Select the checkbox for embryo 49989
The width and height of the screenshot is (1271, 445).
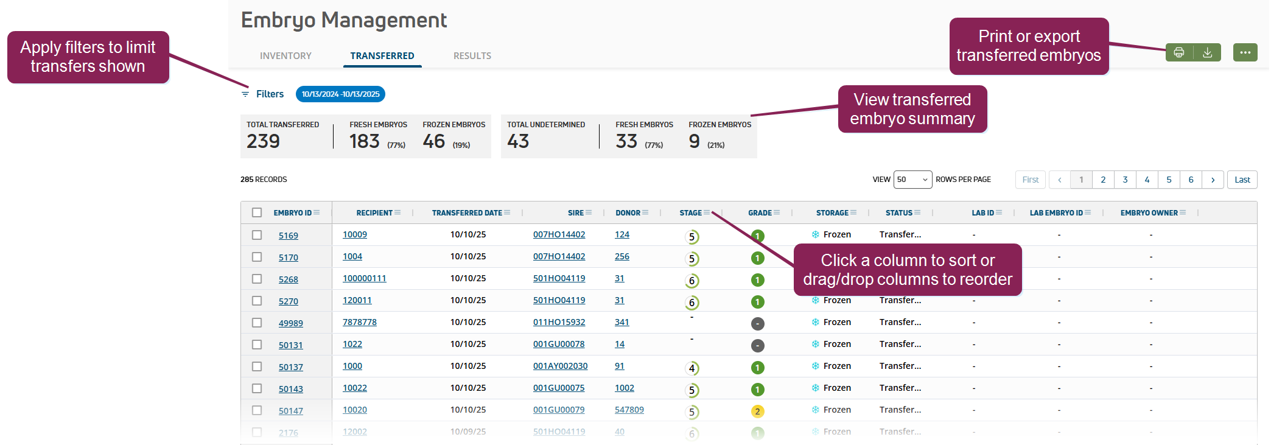click(x=257, y=323)
